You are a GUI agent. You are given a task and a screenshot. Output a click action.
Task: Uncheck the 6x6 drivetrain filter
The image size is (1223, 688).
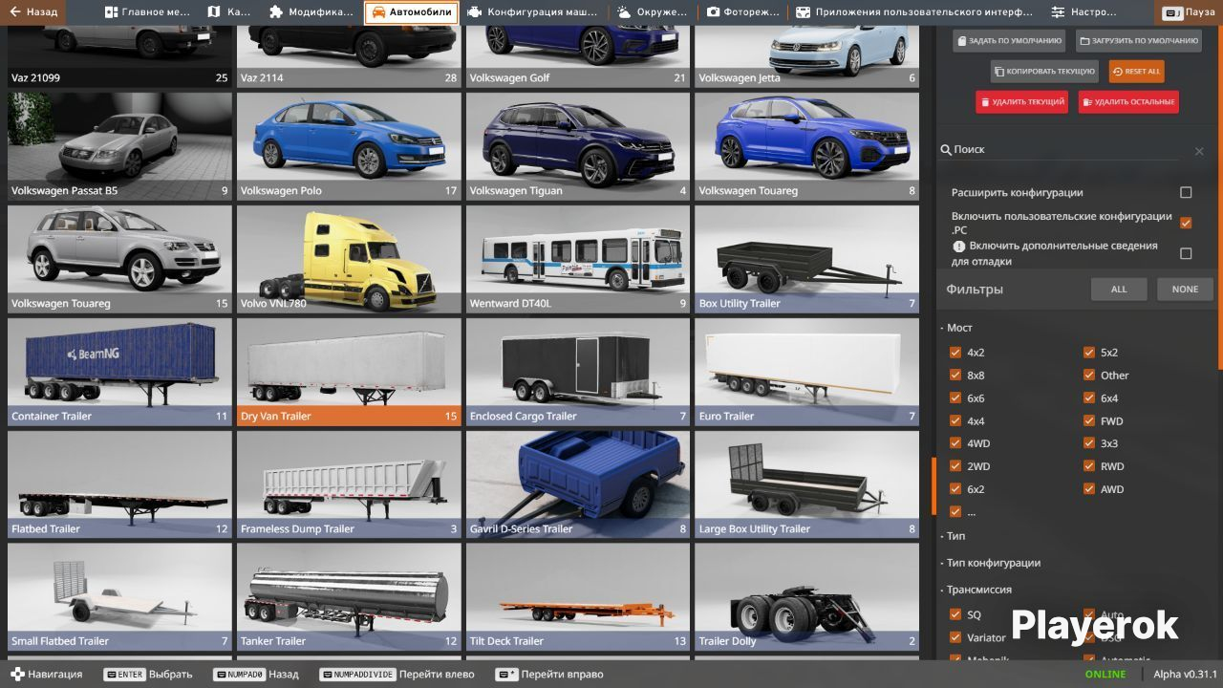[x=955, y=398]
